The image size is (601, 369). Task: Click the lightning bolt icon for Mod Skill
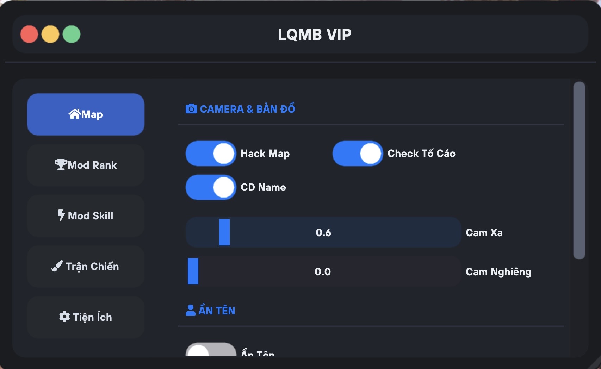coord(61,215)
